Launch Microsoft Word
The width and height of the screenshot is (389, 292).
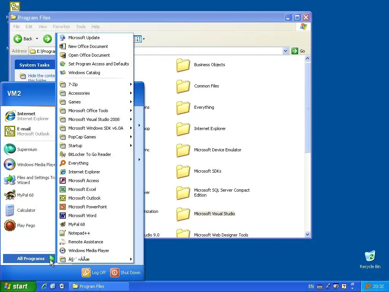click(x=95, y=216)
